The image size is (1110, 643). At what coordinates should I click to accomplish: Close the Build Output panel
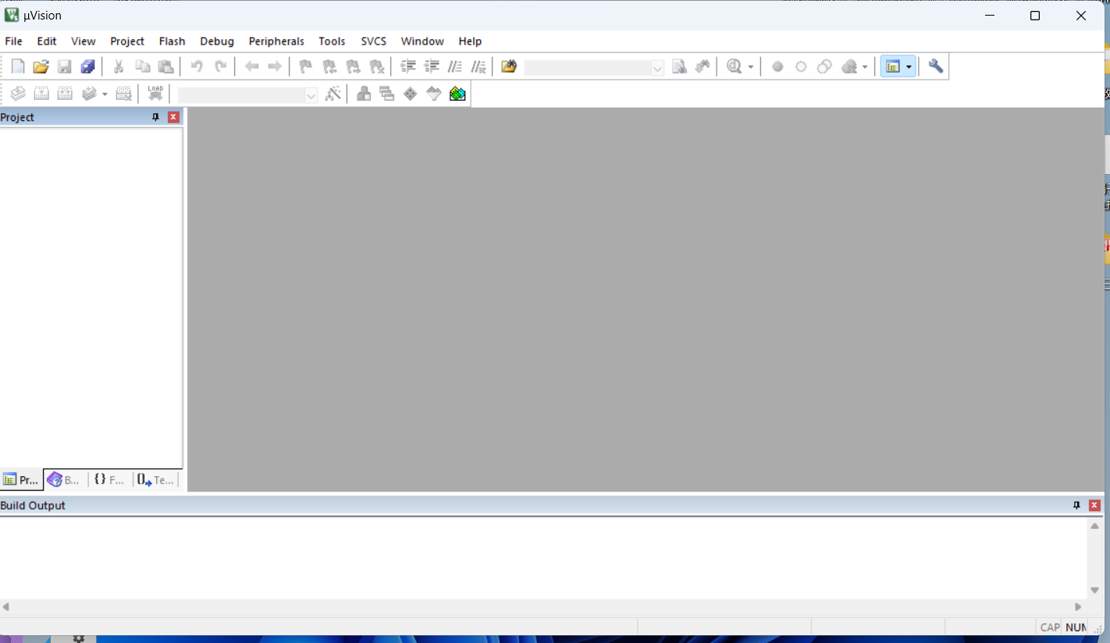(1094, 506)
